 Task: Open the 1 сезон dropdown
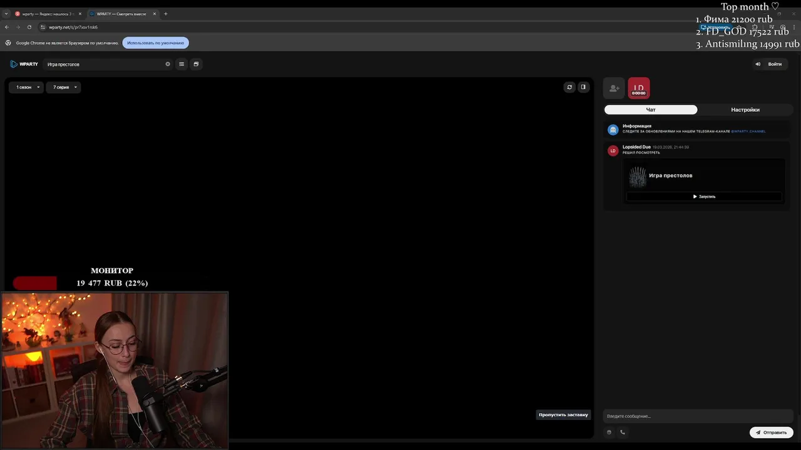pos(28,87)
